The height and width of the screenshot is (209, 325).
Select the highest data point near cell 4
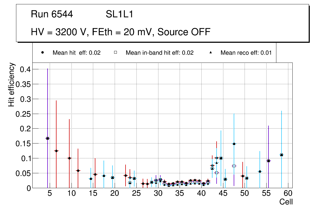[48, 138]
